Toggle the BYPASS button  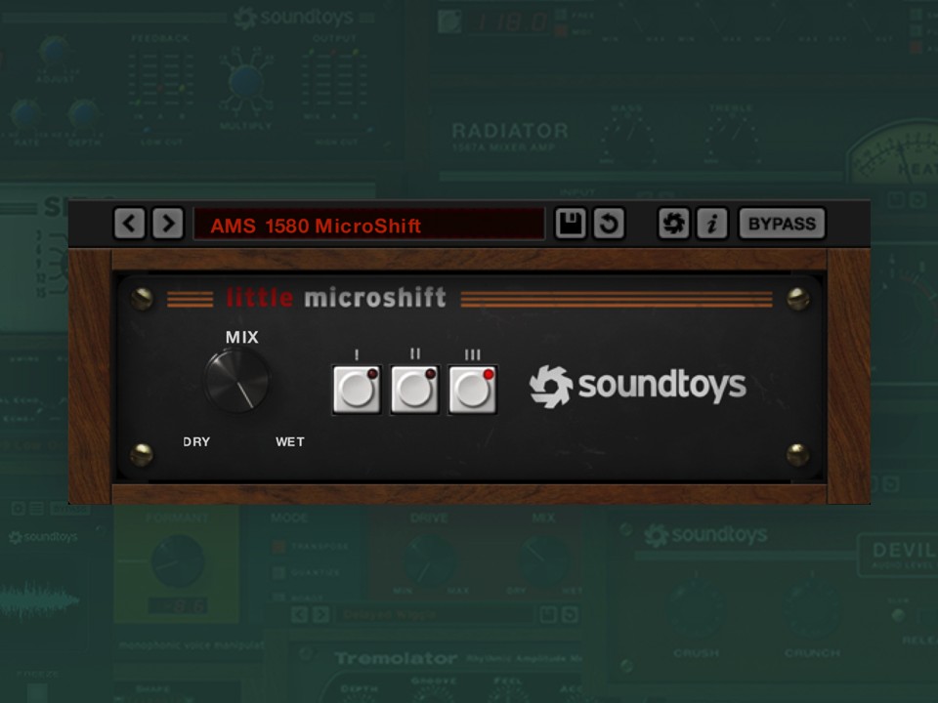[782, 224]
